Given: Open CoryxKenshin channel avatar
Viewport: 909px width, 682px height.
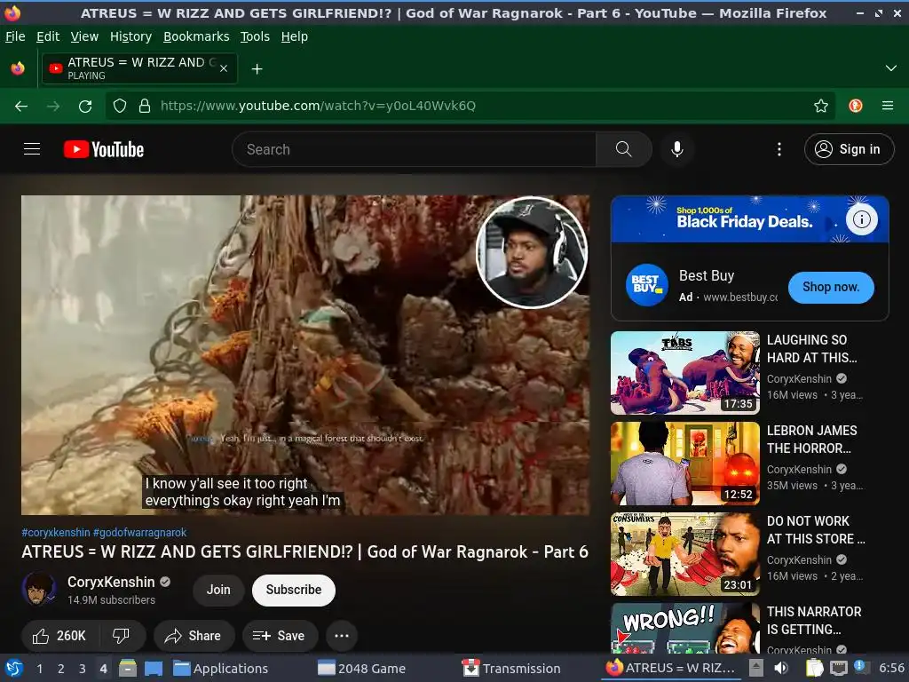Looking at the screenshot, I should (x=39, y=589).
